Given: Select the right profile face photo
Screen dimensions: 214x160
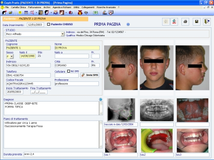Looking at the screenshot, I should coord(193,68).
